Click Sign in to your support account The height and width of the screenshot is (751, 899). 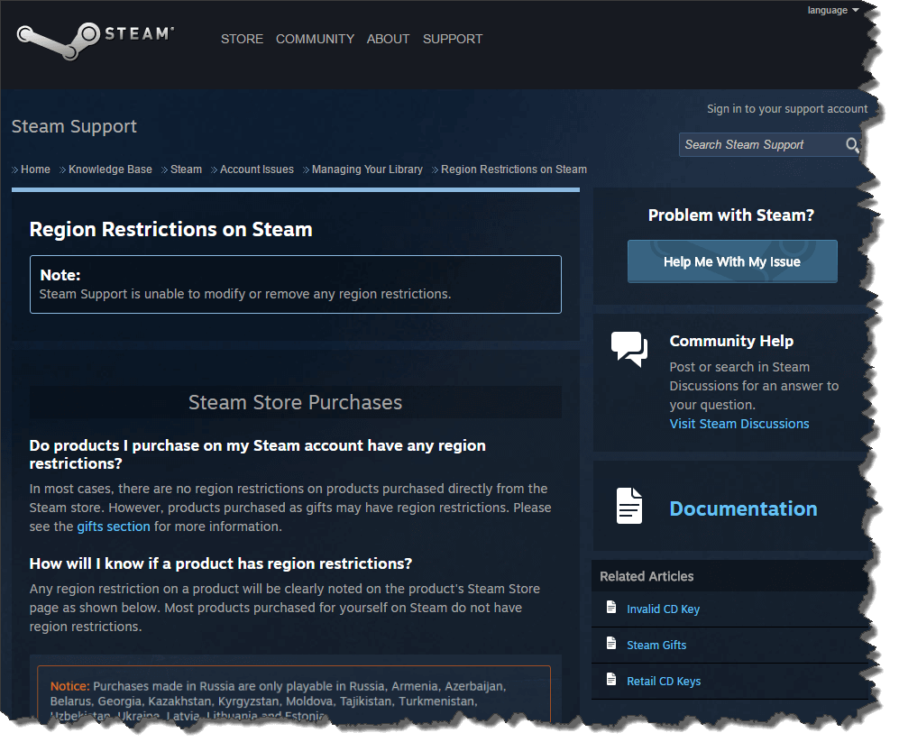coord(786,109)
